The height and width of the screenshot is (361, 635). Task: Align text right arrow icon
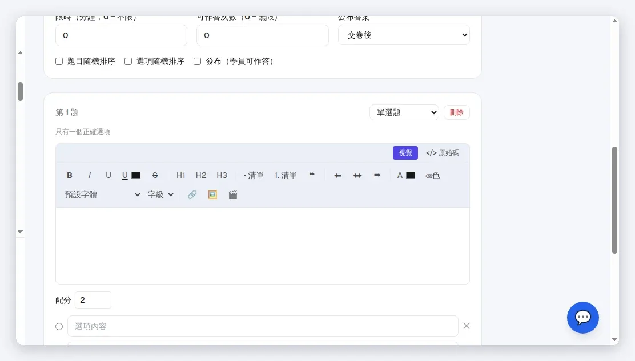click(x=377, y=175)
